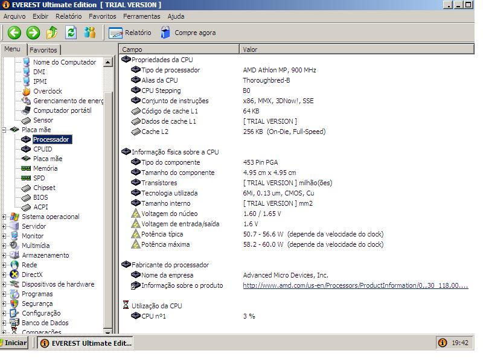Switch to the Menu tab
The height and width of the screenshot is (362, 483).
point(13,49)
